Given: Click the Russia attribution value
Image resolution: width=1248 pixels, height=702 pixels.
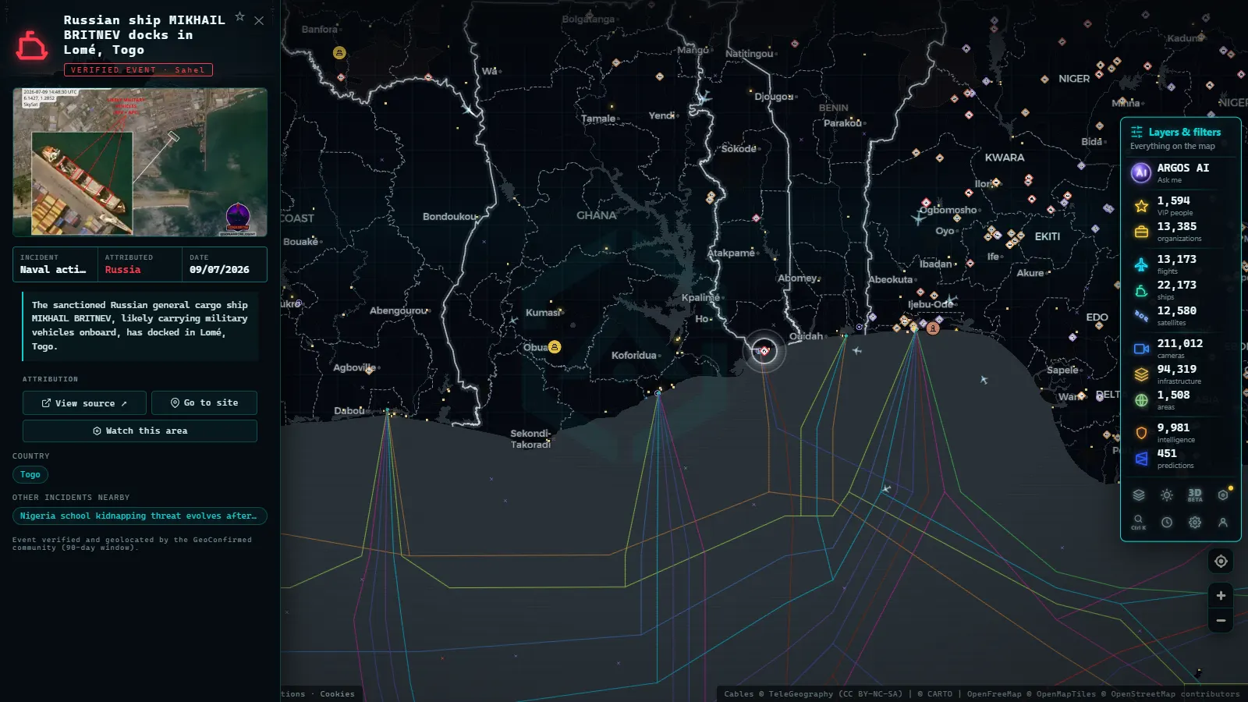Looking at the screenshot, I should click(123, 270).
